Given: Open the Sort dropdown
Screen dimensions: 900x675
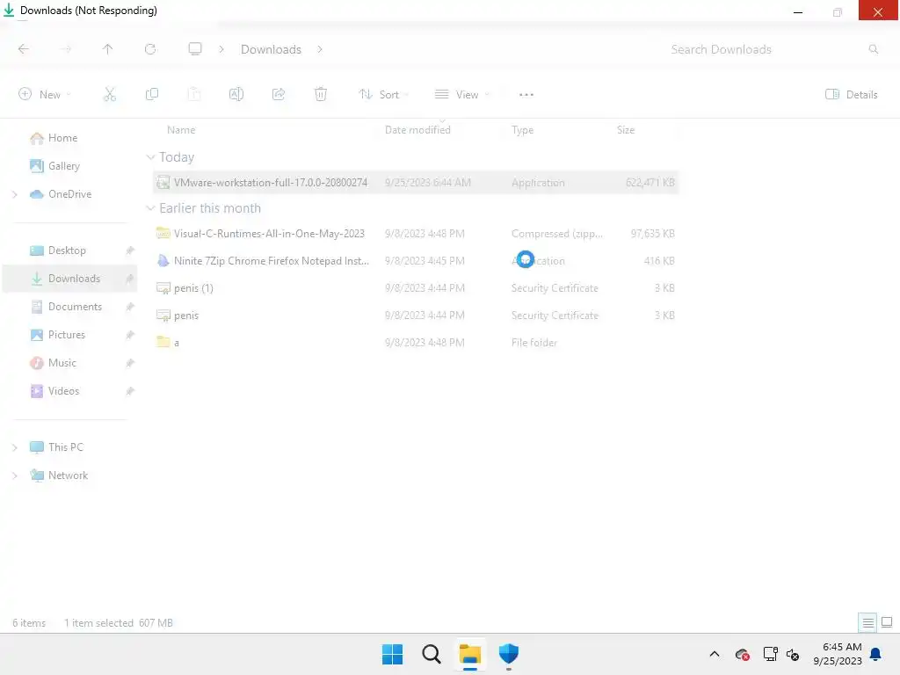Looking at the screenshot, I should pos(383,95).
